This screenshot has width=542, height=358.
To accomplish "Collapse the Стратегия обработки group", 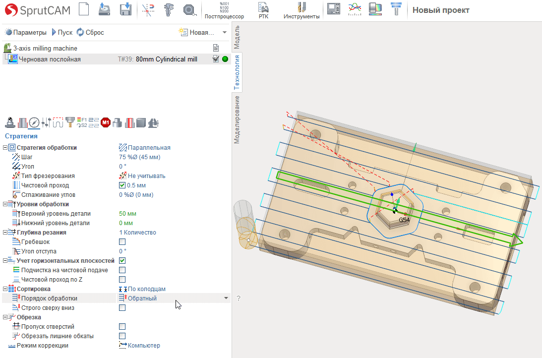I will [5, 148].
